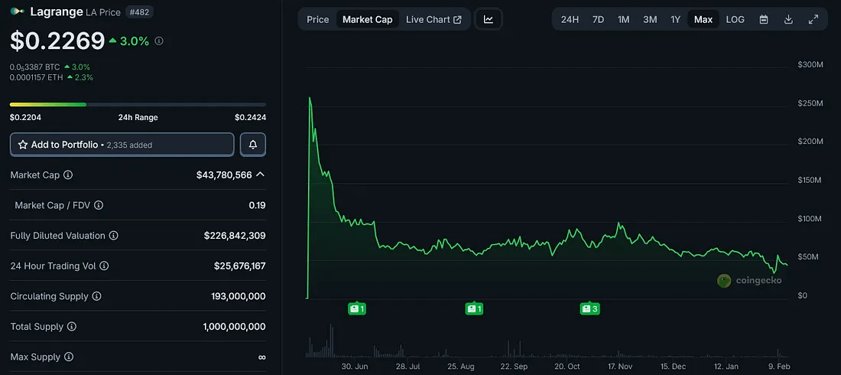This screenshot has height=375, width=841.
Task: Click the bell price alert icon
Action: 252,145
